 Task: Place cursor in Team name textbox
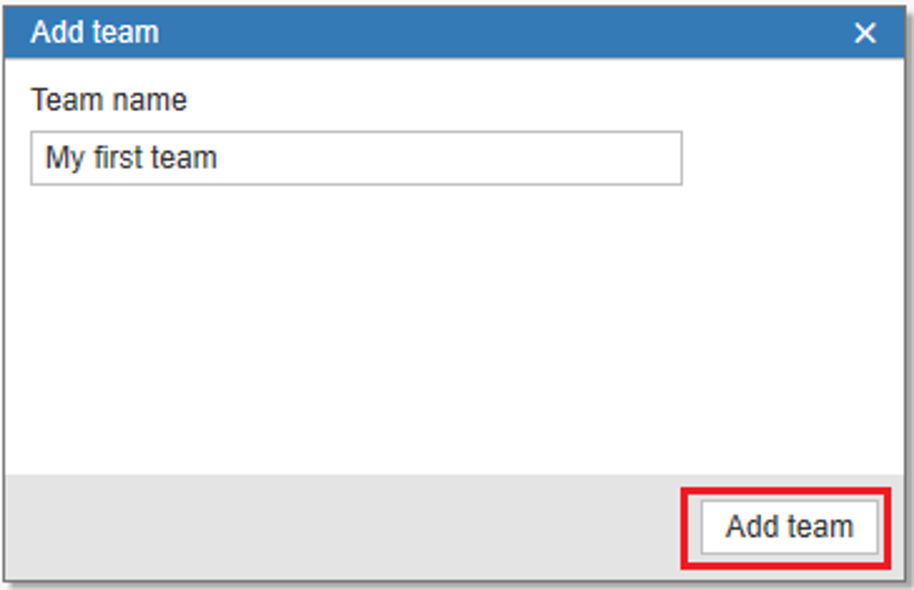[356, 158]
